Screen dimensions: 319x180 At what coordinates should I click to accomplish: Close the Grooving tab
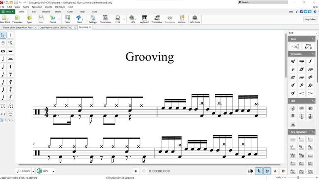coord(90,27)
